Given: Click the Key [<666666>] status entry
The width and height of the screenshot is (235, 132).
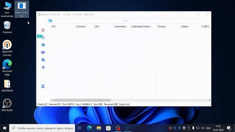Looking at the screenshot, I should coord(84,104).
